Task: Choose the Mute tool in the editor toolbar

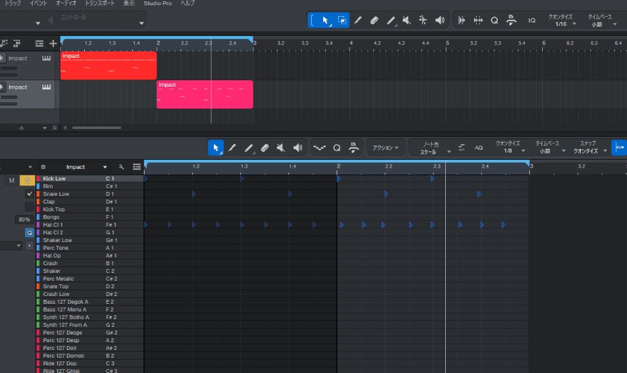Action: 281,148
